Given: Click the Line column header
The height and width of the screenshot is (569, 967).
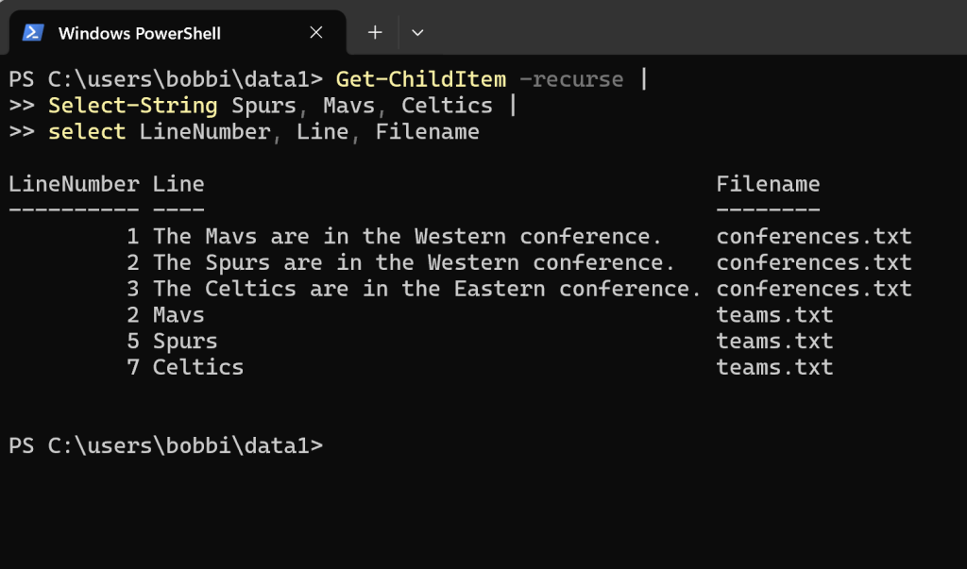Looking at the screenshot, I should [178, 183].
